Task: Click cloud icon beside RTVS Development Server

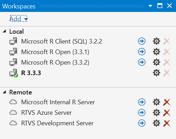Action: point(13,123)
